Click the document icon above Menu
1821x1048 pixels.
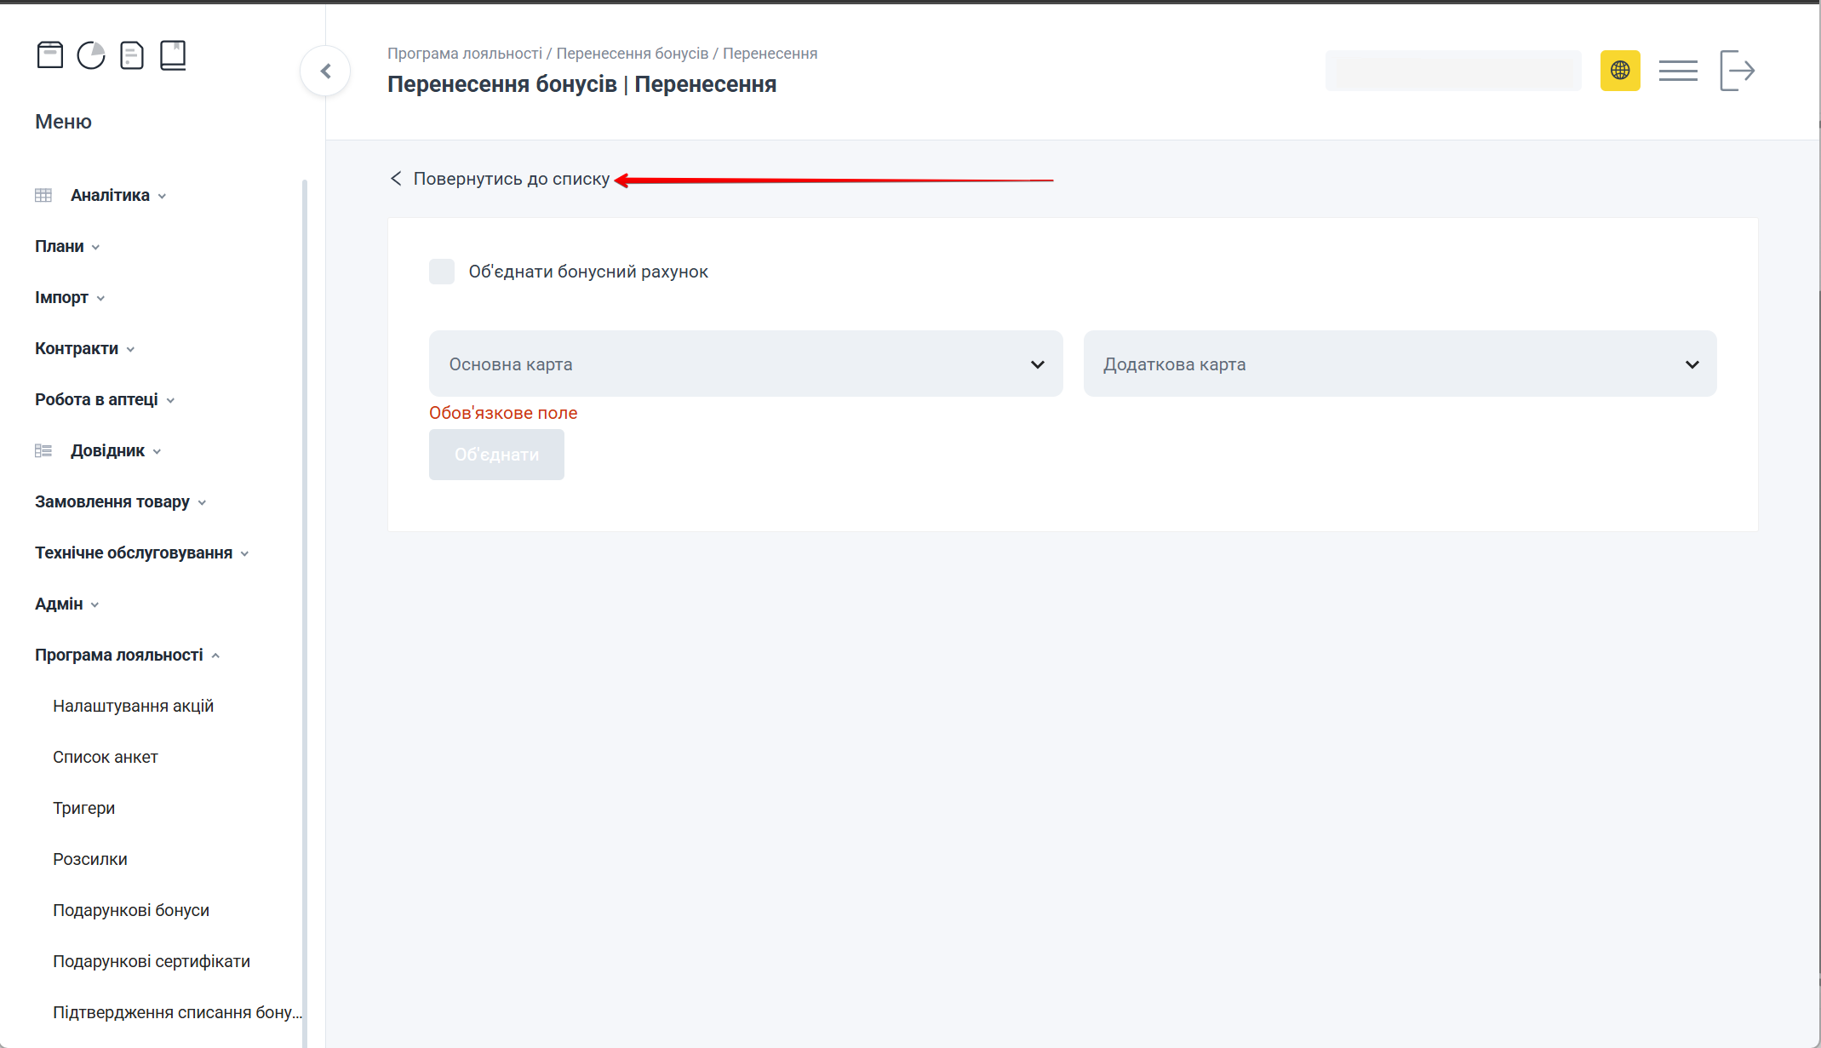132,55
